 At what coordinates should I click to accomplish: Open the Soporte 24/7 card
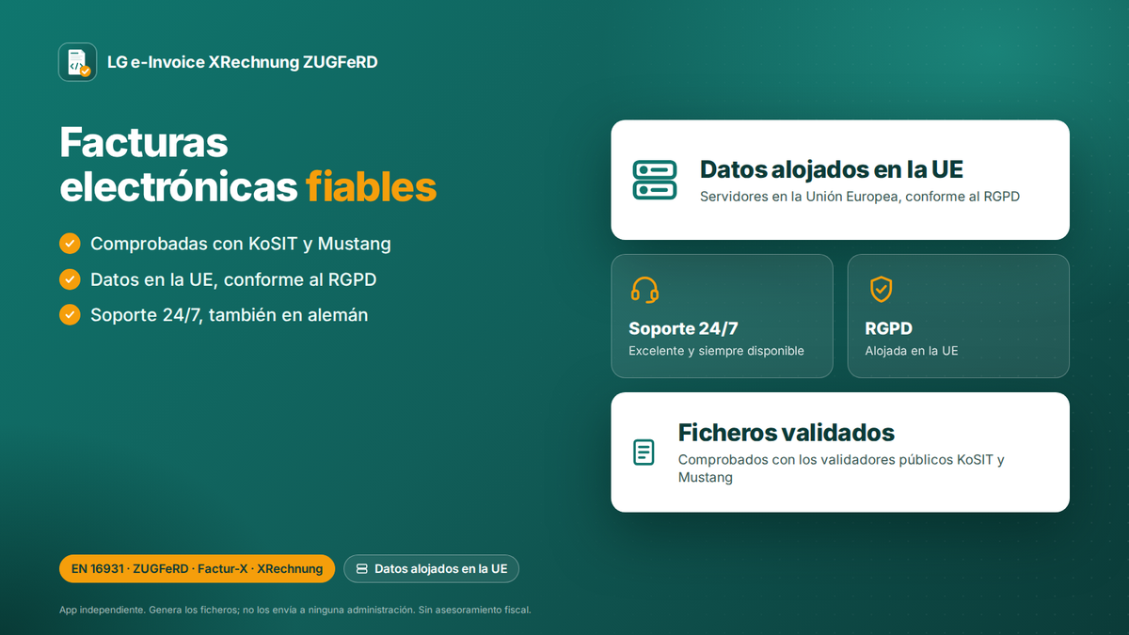click(x=722, y=316)
